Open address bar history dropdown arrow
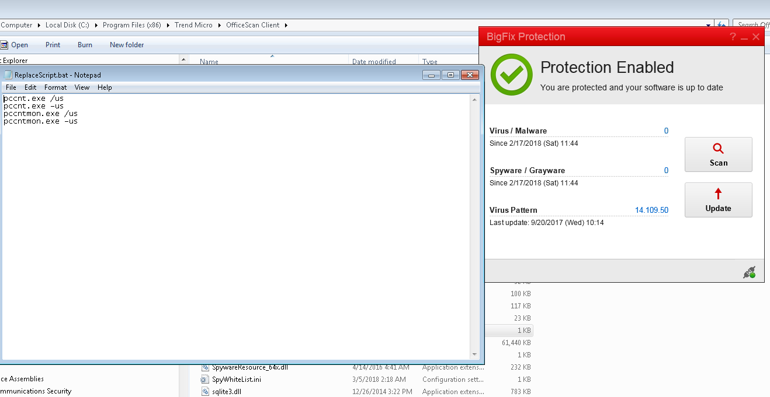The image size is (770, 397). click(709, 25)
